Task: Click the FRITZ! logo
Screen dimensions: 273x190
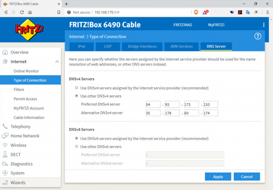Action: (x=29, y=30)
